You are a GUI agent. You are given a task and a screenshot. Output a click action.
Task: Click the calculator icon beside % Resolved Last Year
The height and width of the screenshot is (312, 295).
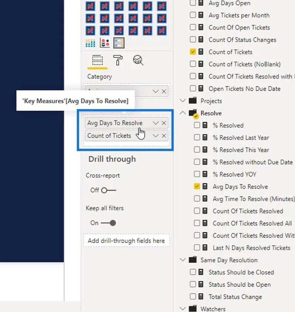[x=205, y=137]
